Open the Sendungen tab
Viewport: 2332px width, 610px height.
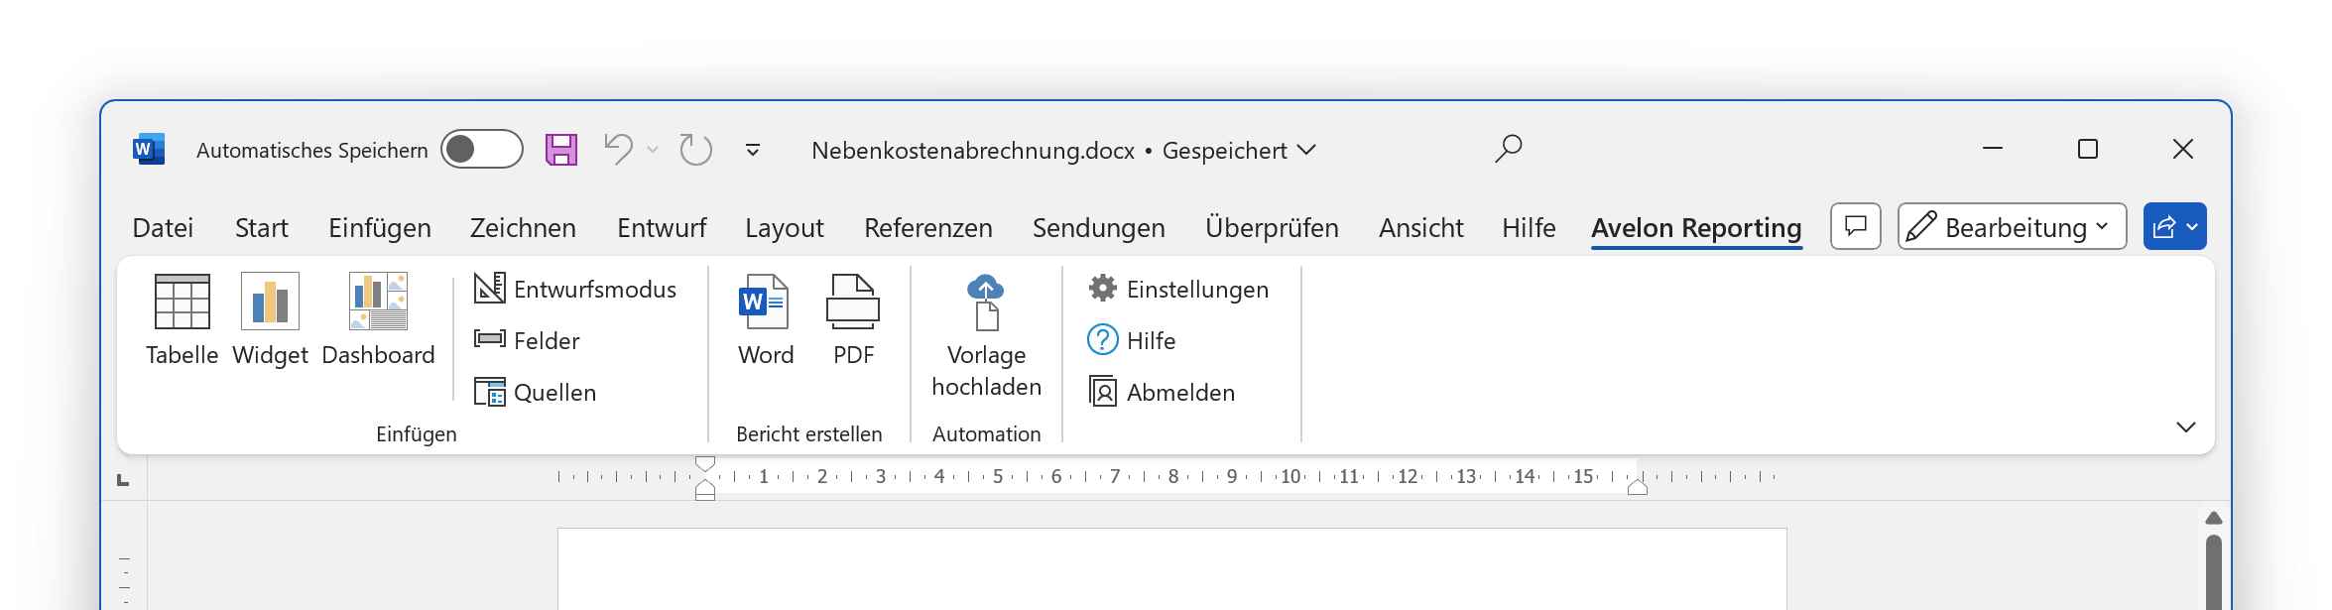point(1099,228)
